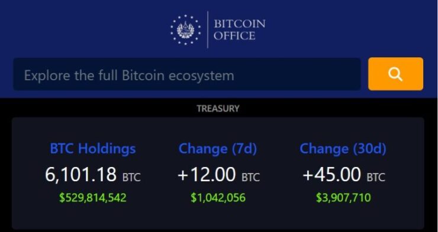Select the +45.00 BTC monthly change value
The image size is (438, 232).
(x=344, y=175)
